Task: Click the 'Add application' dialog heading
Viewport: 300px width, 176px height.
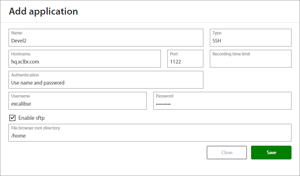Action: click(43, 11)
